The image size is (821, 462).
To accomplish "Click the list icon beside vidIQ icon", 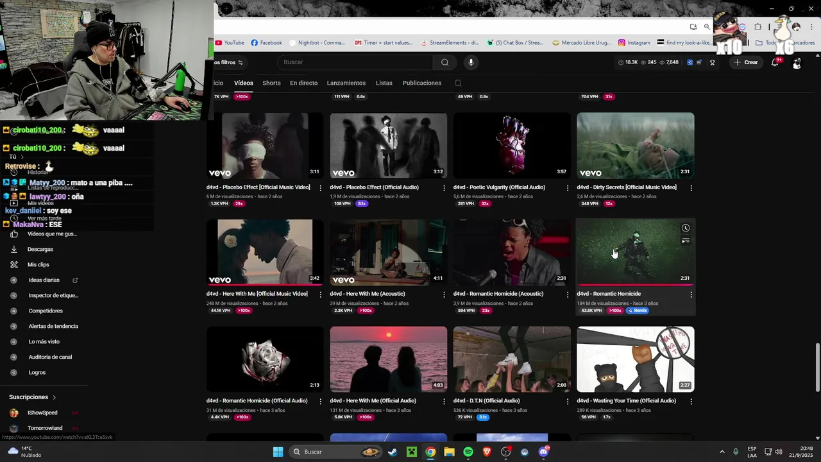I will pyautogui.click(x=699, y=62).
